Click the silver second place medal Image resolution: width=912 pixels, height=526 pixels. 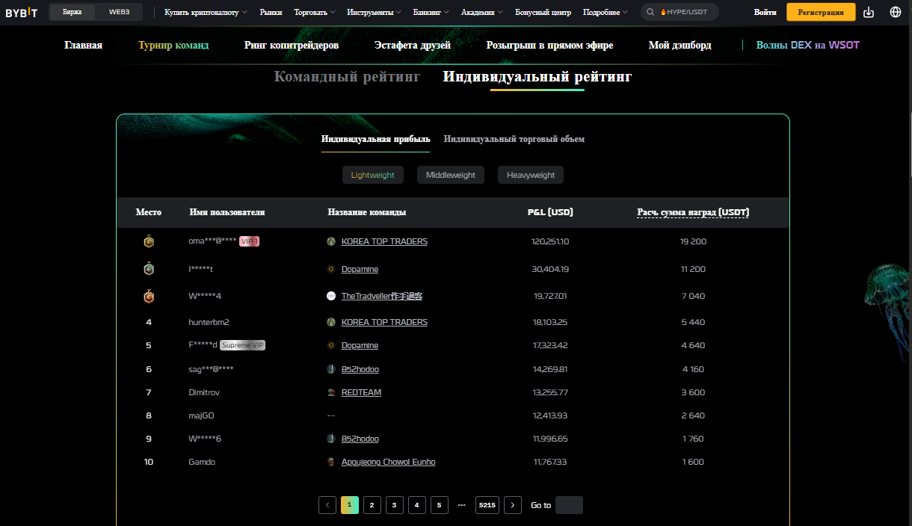[149, 269]
